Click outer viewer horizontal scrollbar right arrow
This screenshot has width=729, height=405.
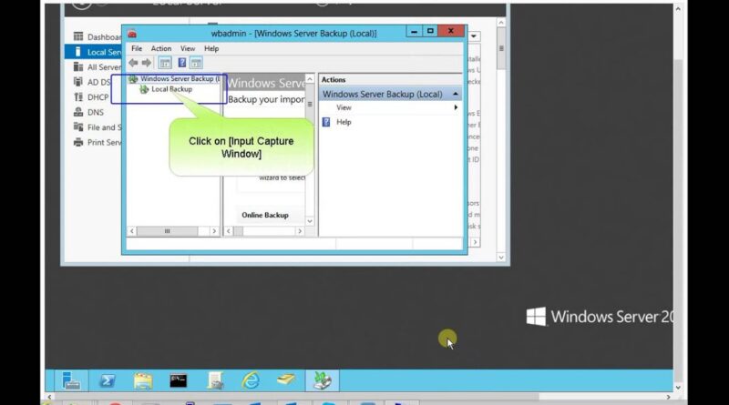click(669, 397)
